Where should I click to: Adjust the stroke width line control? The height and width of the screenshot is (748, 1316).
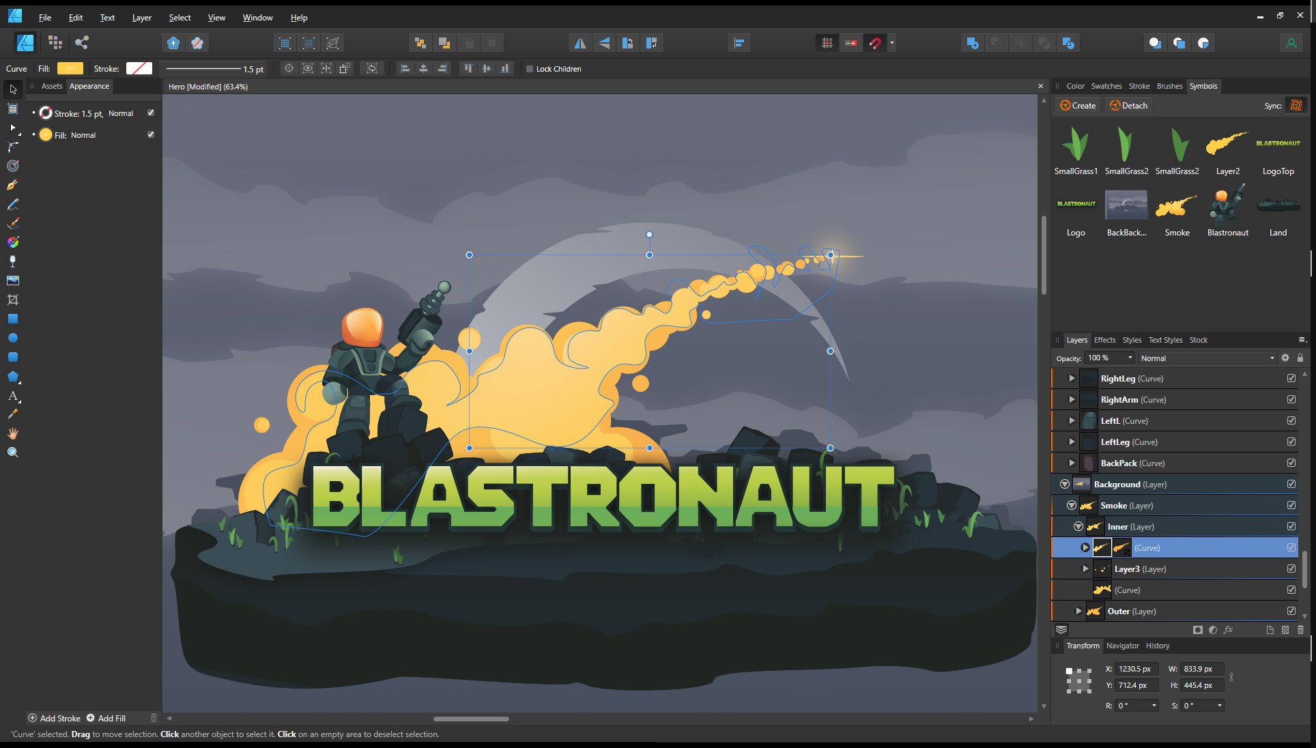[x=204, y=69]
